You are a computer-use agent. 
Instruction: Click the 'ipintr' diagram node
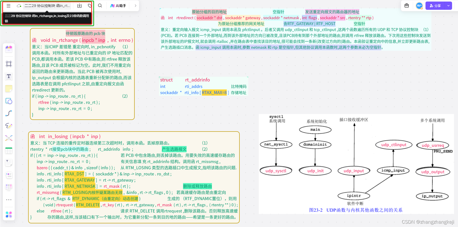[354, 196]
